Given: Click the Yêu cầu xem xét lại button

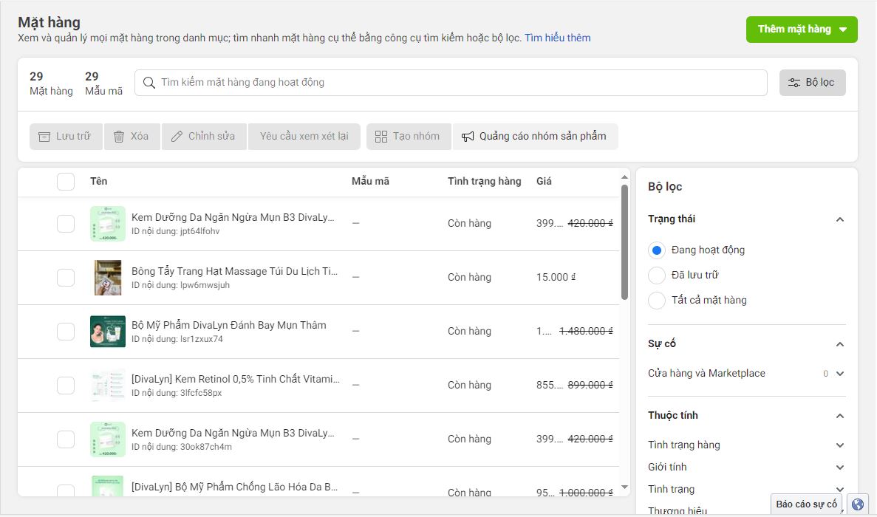Looking at the screenshot, I should tap(304, 137).
